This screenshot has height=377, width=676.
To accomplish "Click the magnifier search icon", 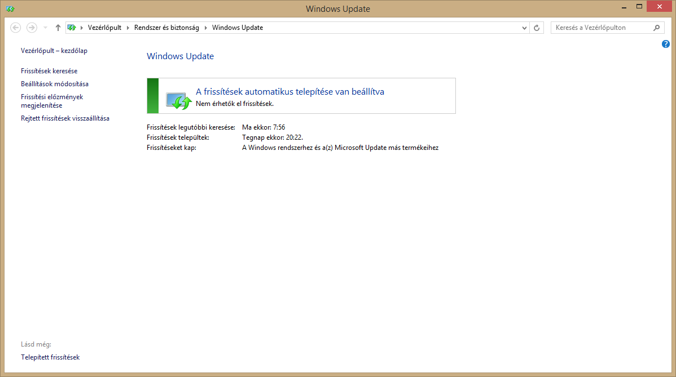I will point(657,28).
